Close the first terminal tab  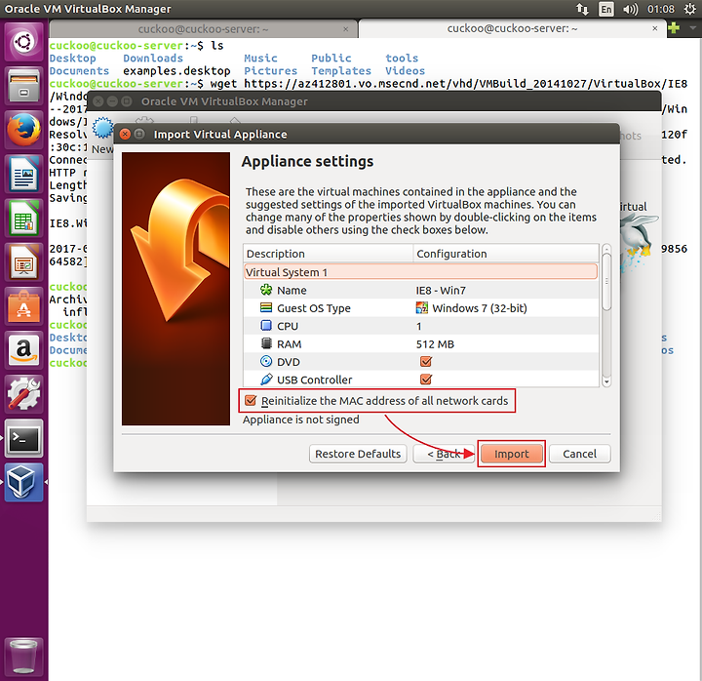345,29
